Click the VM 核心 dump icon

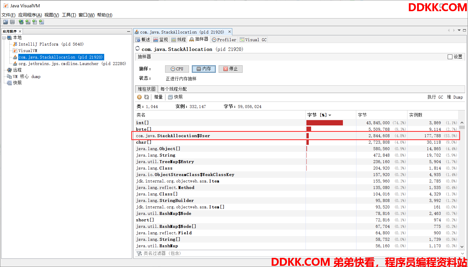[9, 77]
